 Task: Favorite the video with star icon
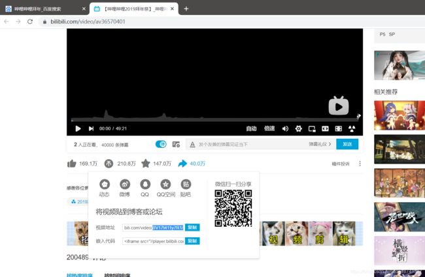146,163
